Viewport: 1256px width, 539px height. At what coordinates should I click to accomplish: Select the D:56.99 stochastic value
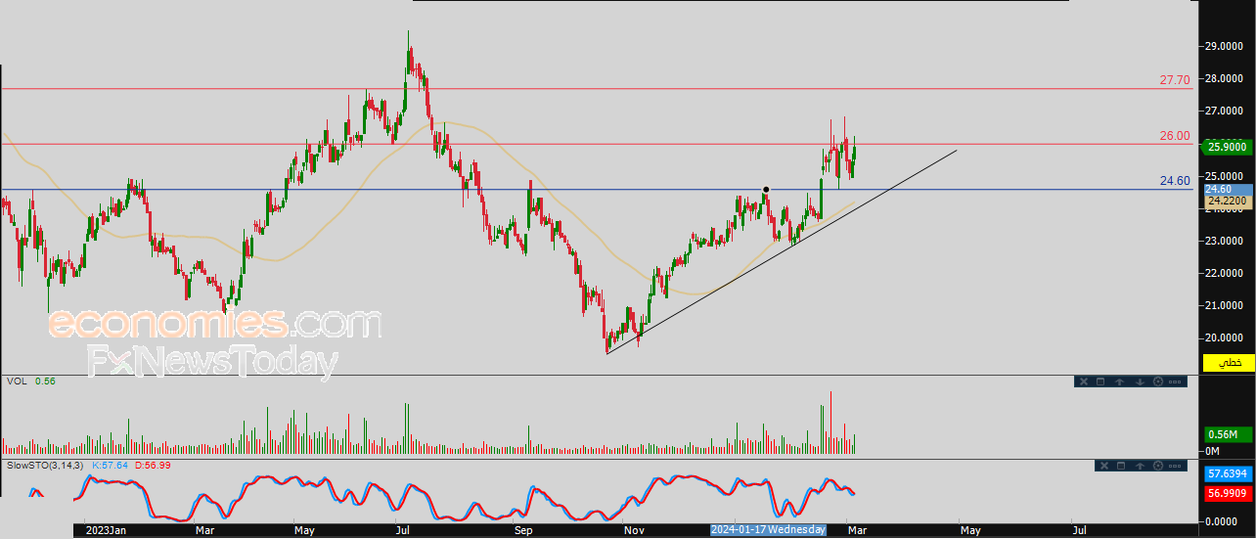point(152,465)
